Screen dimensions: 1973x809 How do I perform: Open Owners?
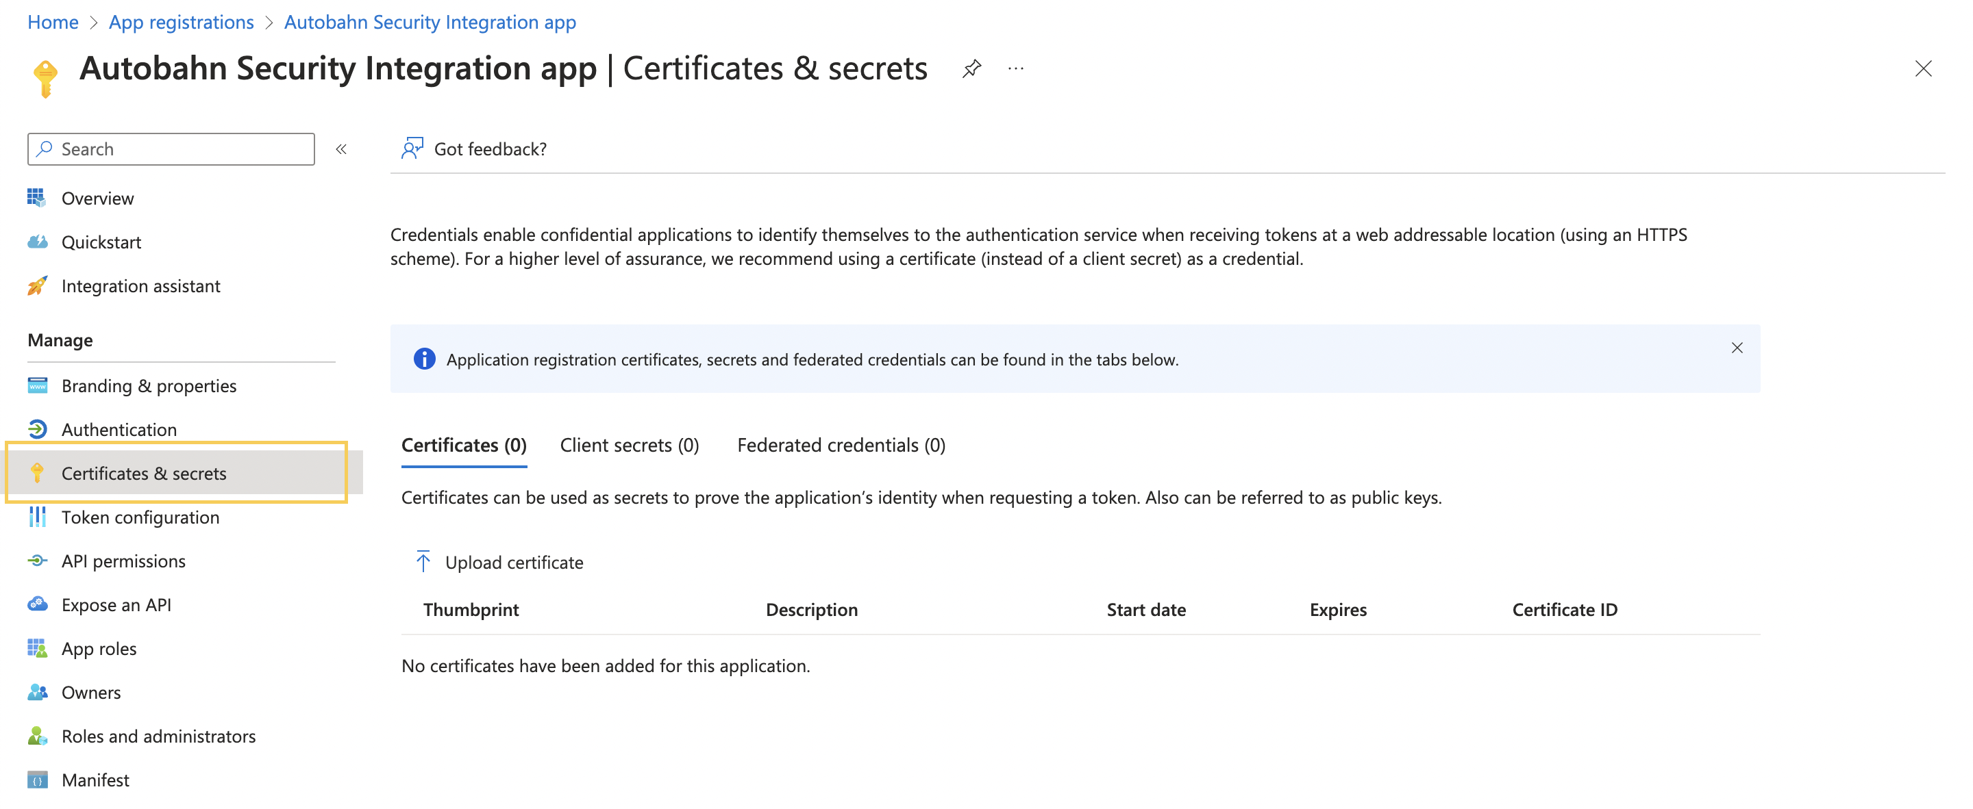pos(90,692)
